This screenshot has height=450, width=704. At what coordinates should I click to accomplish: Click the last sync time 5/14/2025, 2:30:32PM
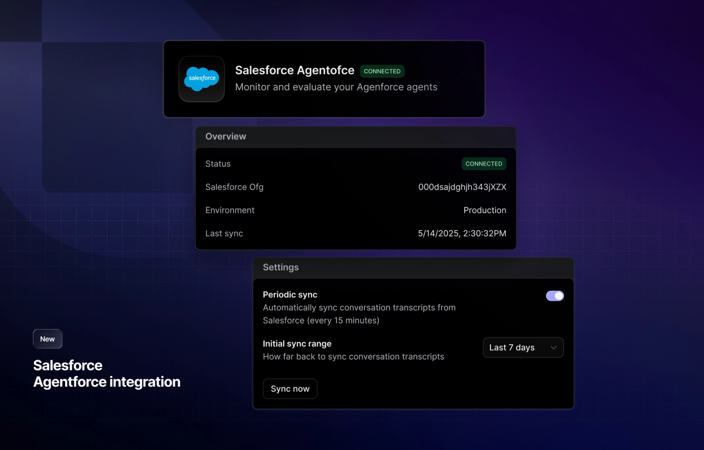pyautogui.click(x=462, y=233)
